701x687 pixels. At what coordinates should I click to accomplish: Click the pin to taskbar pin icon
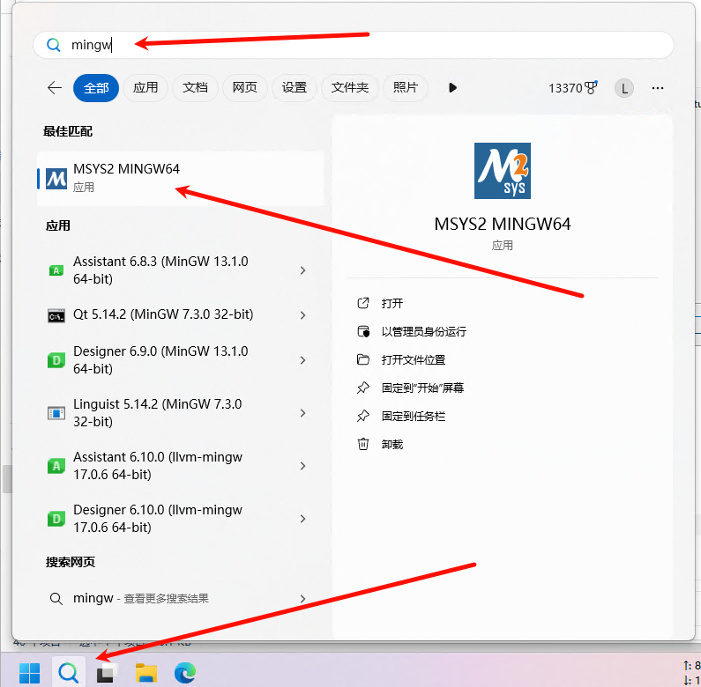pos(363,416)
